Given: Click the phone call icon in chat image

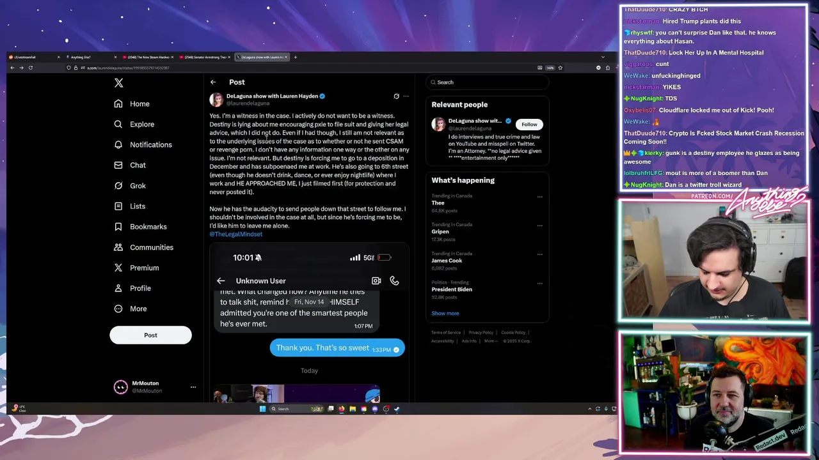Looking at the screenshot, I should tap(394, 280).
